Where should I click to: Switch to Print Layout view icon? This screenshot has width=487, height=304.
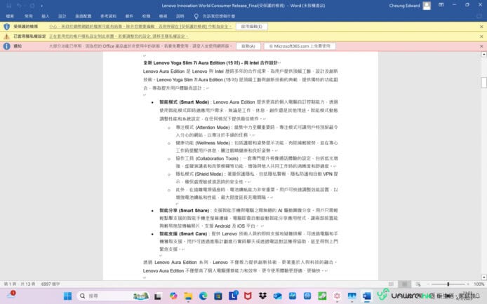tap(404, 284)
